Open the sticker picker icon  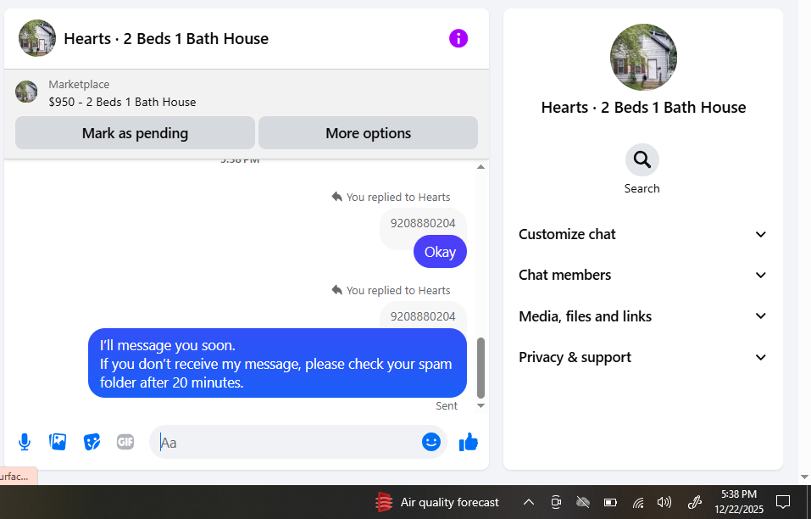[92, 442]
